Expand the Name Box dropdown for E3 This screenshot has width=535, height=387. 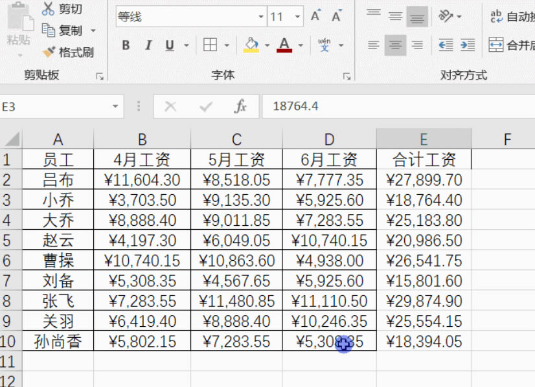(116, 106)
